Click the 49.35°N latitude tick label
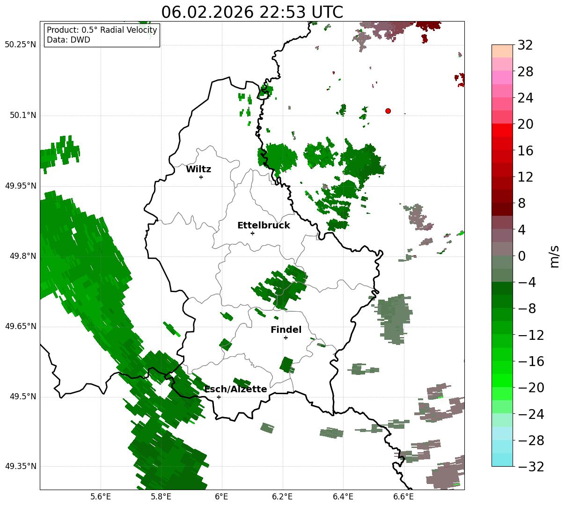Screen dimensions: 565x506 [x=21, y=467]
